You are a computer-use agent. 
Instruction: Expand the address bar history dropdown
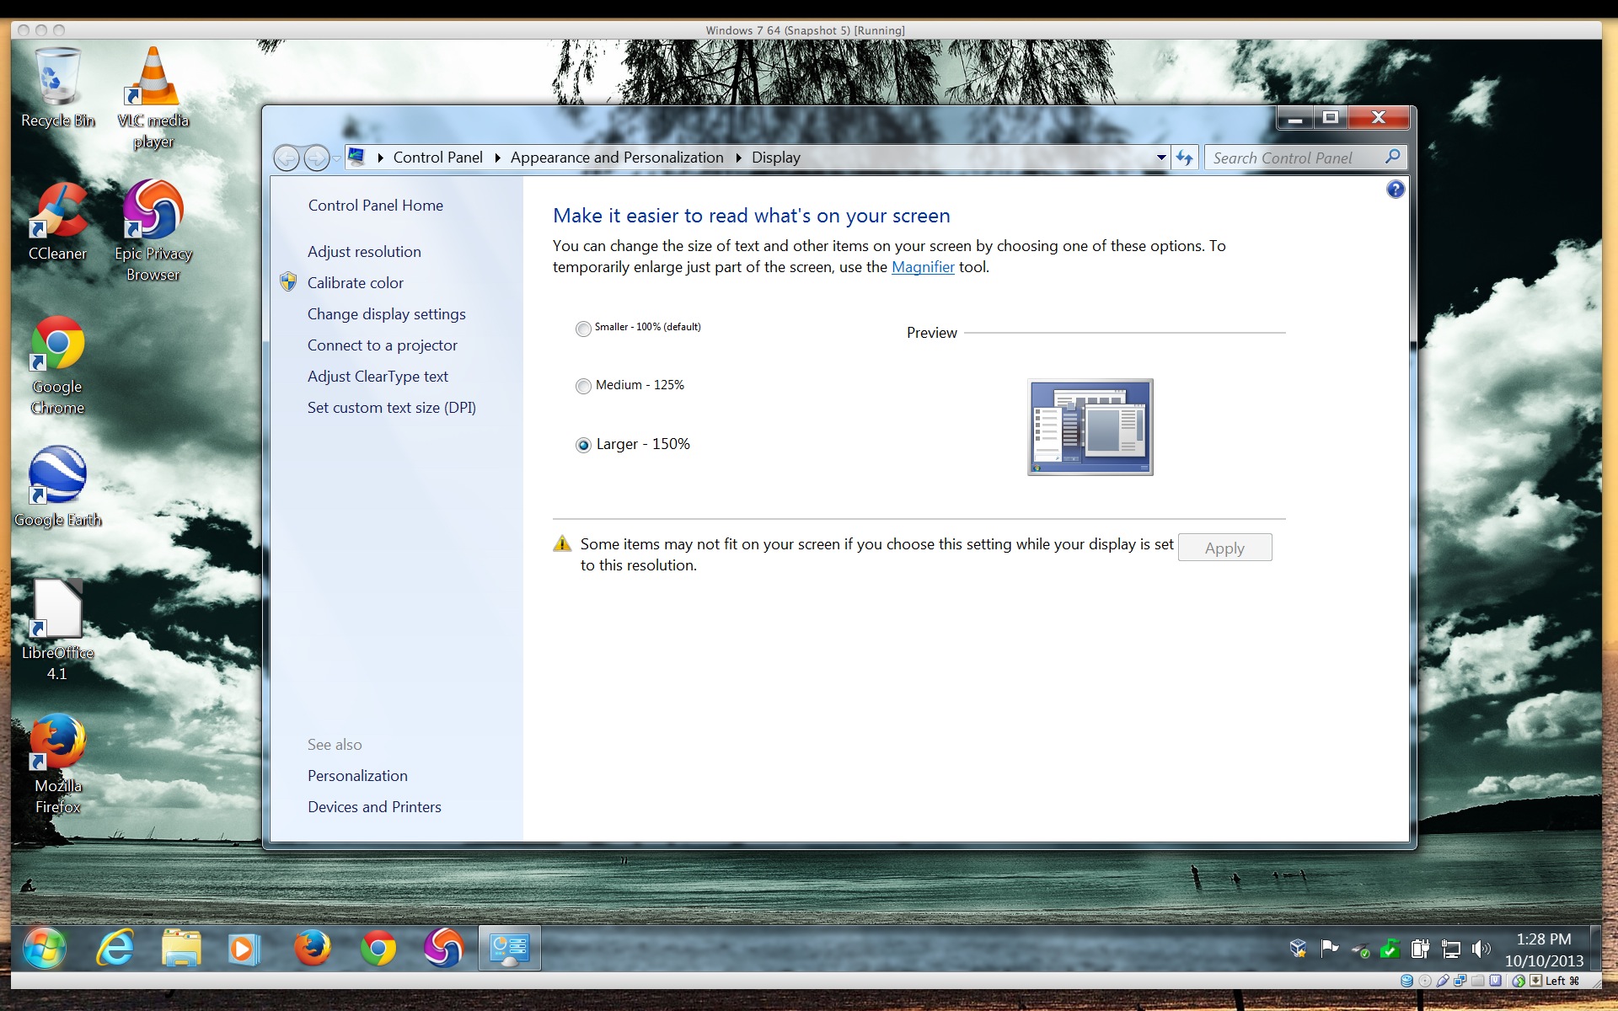[x=1160, y=158]
